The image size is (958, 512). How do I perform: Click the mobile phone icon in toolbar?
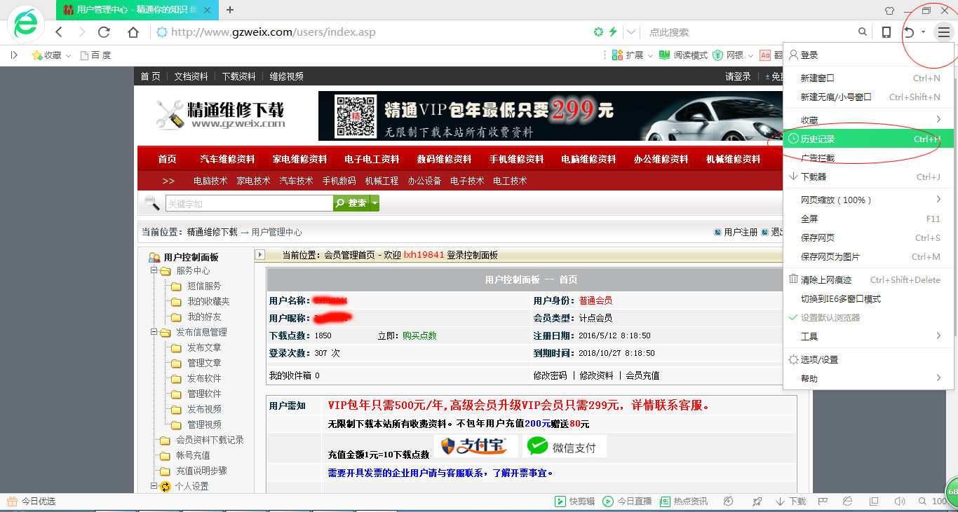pyautogui.click(x=886, y=32)
